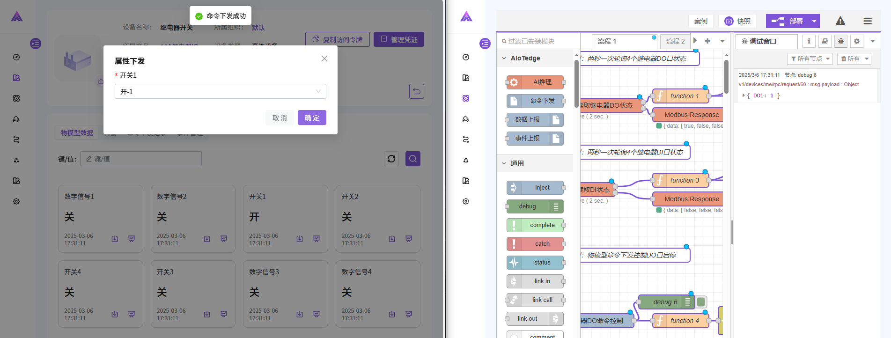Viewport: 891px width, 338px height.
Task: Open the 开关1 dropdown showing 开-1
Action: coord(220,91)
